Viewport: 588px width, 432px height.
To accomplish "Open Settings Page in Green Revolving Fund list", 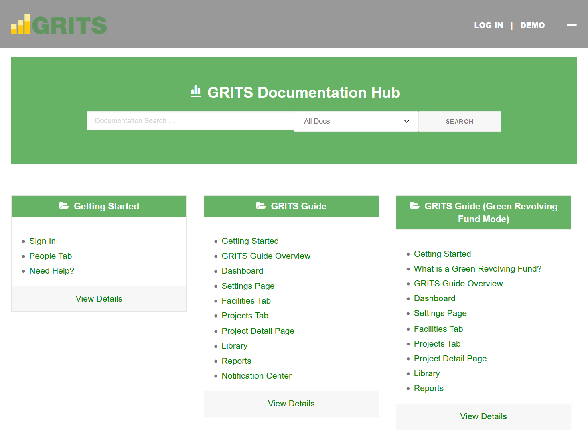I will pos(440,313).
